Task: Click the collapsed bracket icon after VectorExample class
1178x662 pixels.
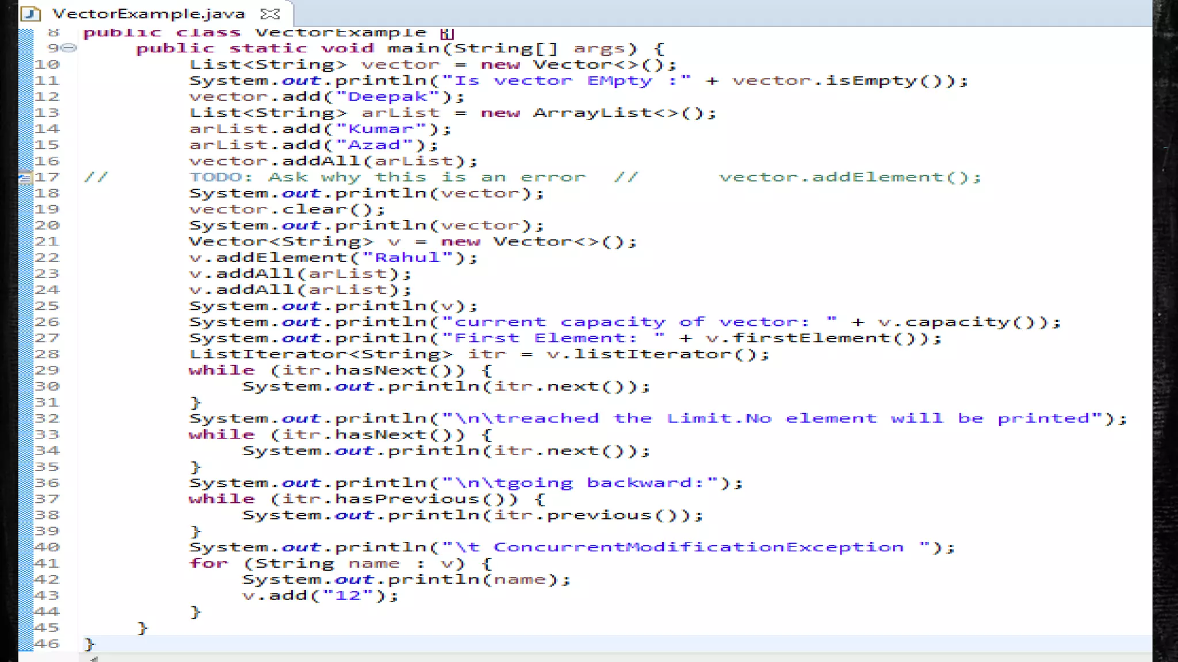Action: point(447,34)
